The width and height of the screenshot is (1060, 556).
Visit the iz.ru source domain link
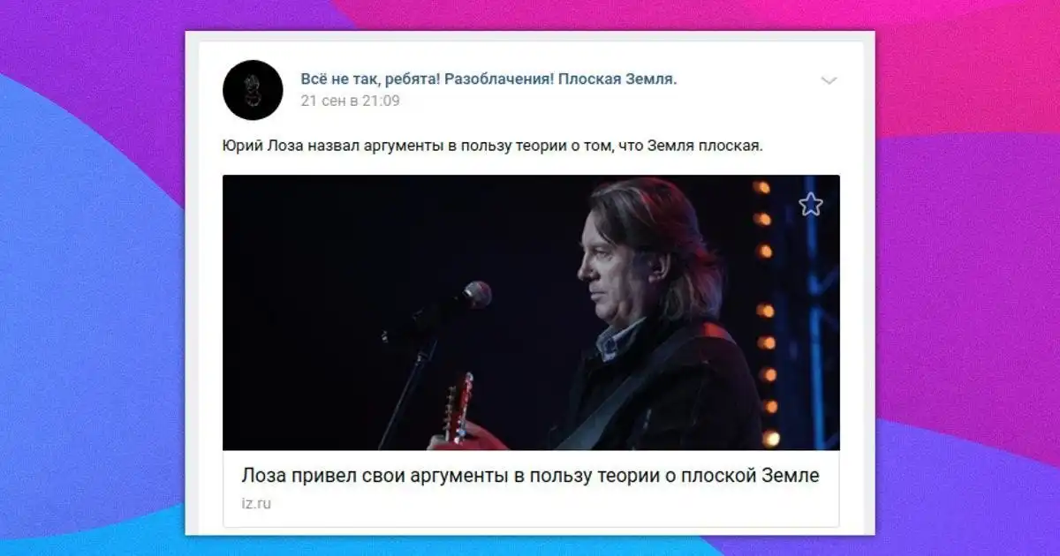[x=255, y=504]
